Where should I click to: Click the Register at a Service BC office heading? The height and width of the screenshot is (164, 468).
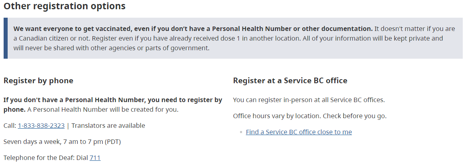(x=290, y=81)
